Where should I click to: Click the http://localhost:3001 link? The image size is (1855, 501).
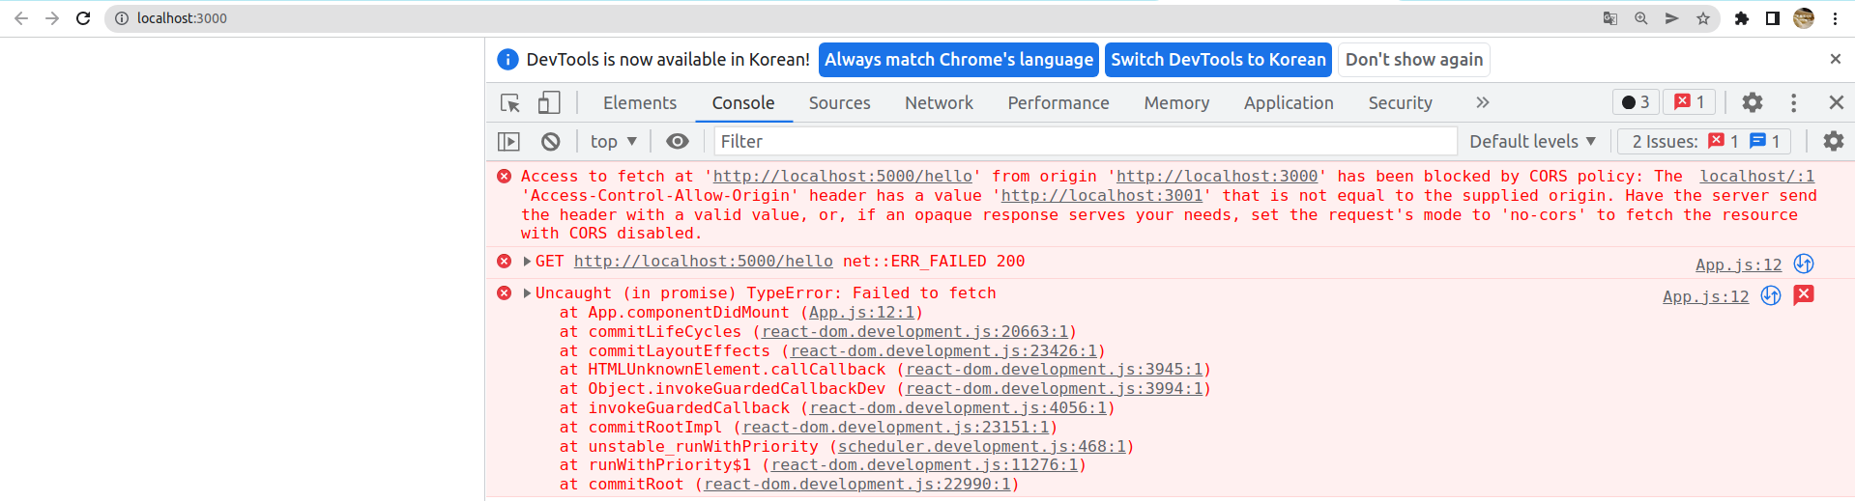pyautogui.click(x=1102, y=196)
